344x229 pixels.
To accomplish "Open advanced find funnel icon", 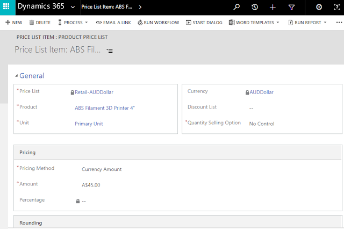I will click(291, 8).
